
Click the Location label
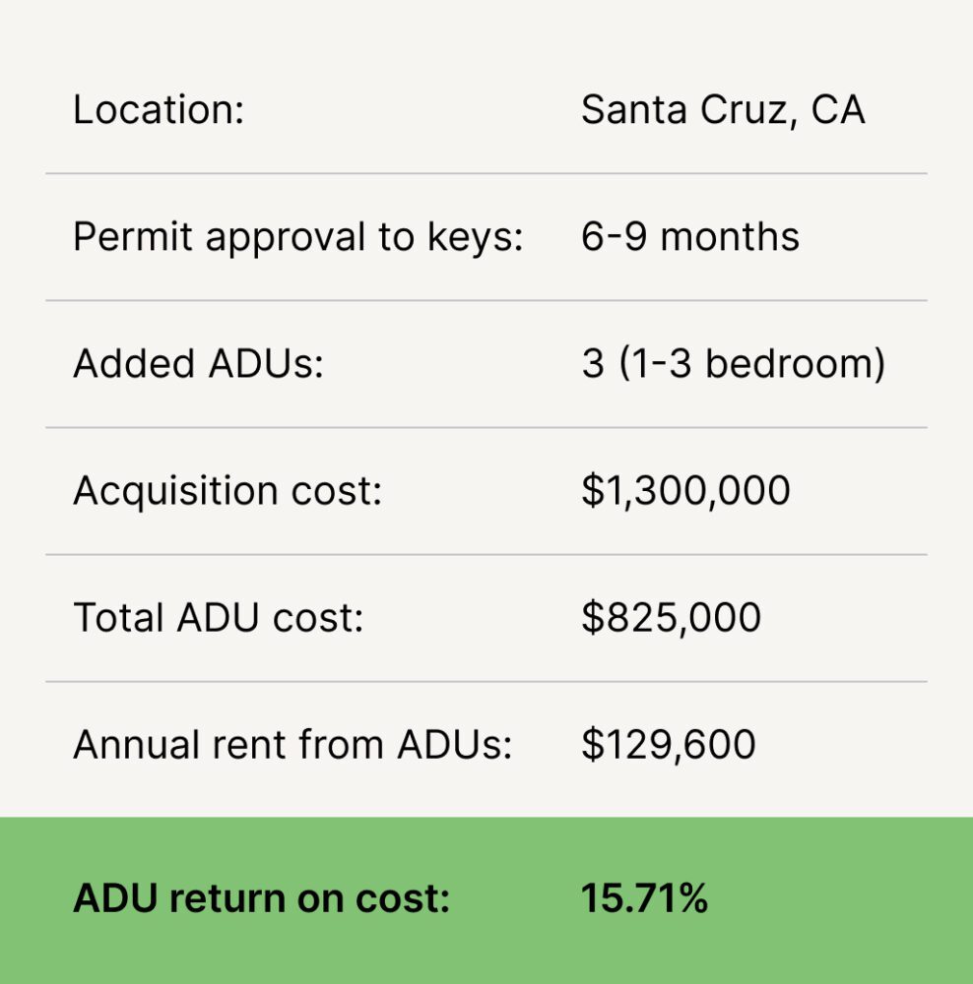pos(159,110)
